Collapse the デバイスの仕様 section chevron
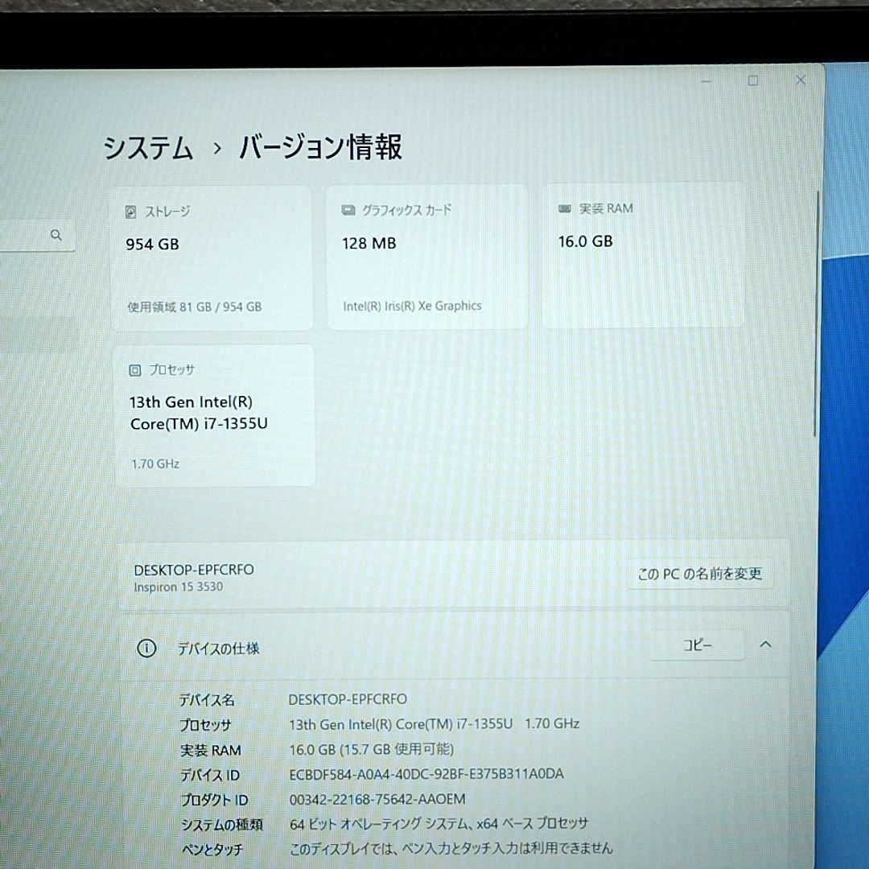 (766, 645)
